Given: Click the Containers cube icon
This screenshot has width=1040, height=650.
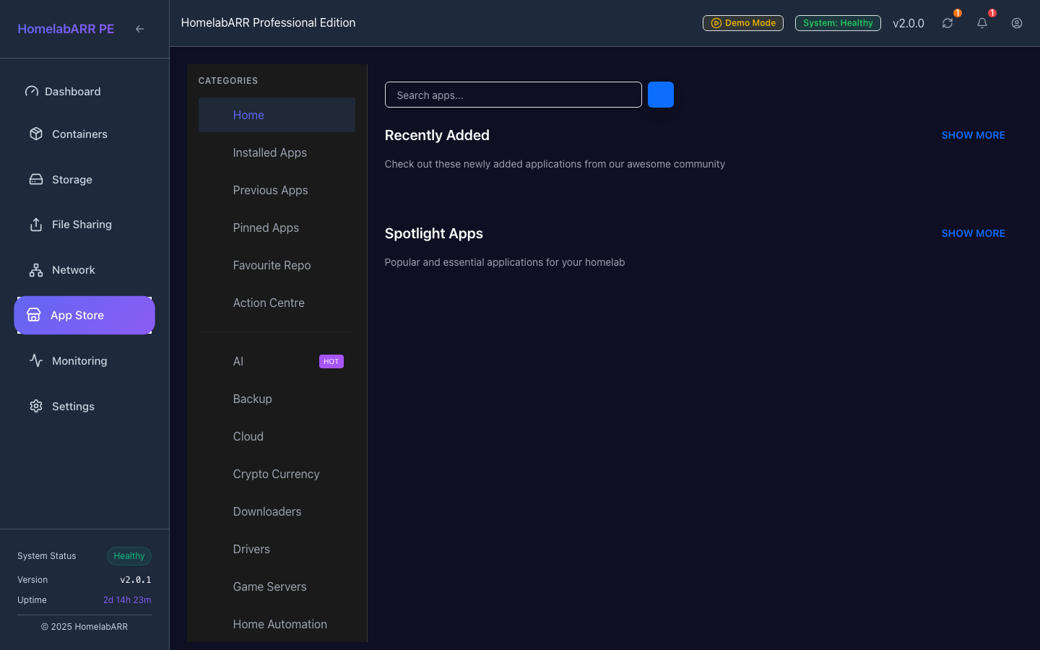Looking at the screenshot, I should (x=36, y=134).
